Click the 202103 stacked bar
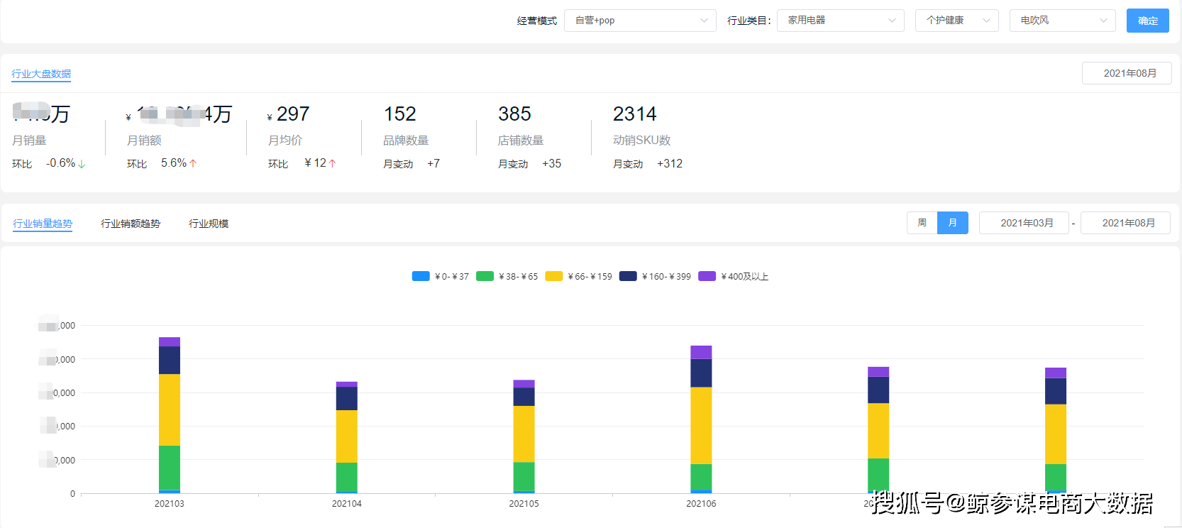Image resolution: width=1182 pixels, height=528 pixels. (x=170, y=415)
